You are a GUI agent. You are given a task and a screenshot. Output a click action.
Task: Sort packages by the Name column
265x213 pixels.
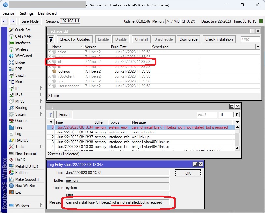(x=68, y=47)
